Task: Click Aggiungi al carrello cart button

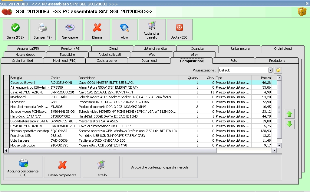Action: 152,30
